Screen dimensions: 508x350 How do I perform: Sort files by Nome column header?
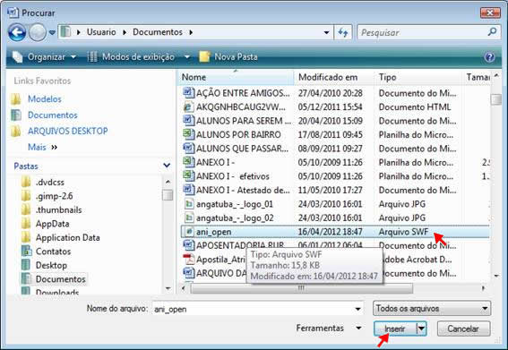pos(236,77)
